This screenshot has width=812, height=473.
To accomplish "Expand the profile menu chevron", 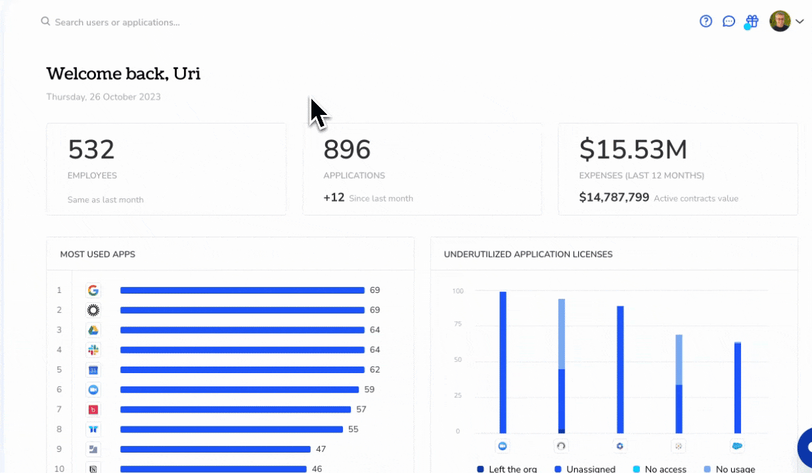I will pyautogui.click(x=800, y=22).
